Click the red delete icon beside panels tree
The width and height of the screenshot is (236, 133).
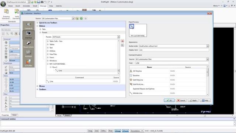[122, 41]
